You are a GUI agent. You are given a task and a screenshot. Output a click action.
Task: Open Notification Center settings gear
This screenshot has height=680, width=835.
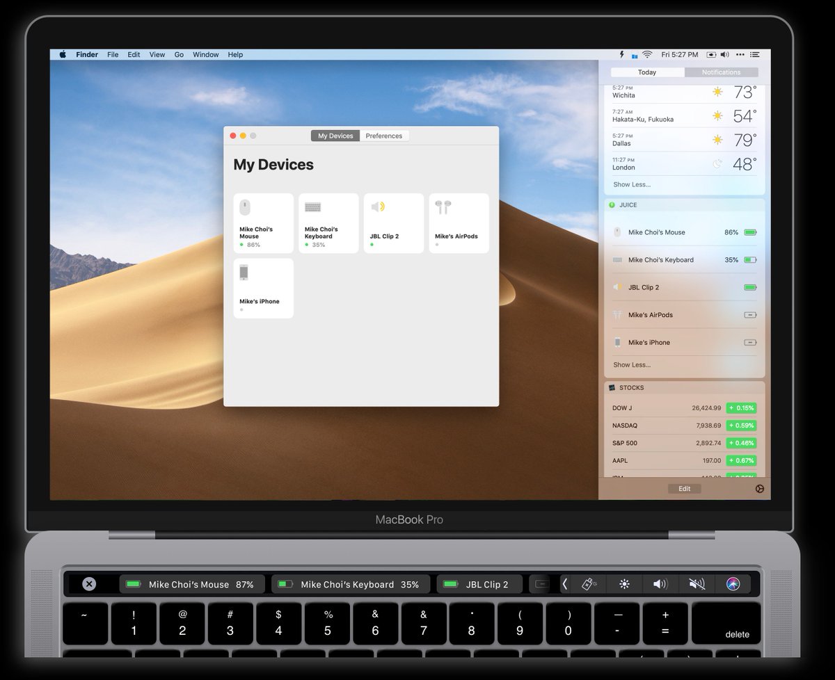pos(759,489)
